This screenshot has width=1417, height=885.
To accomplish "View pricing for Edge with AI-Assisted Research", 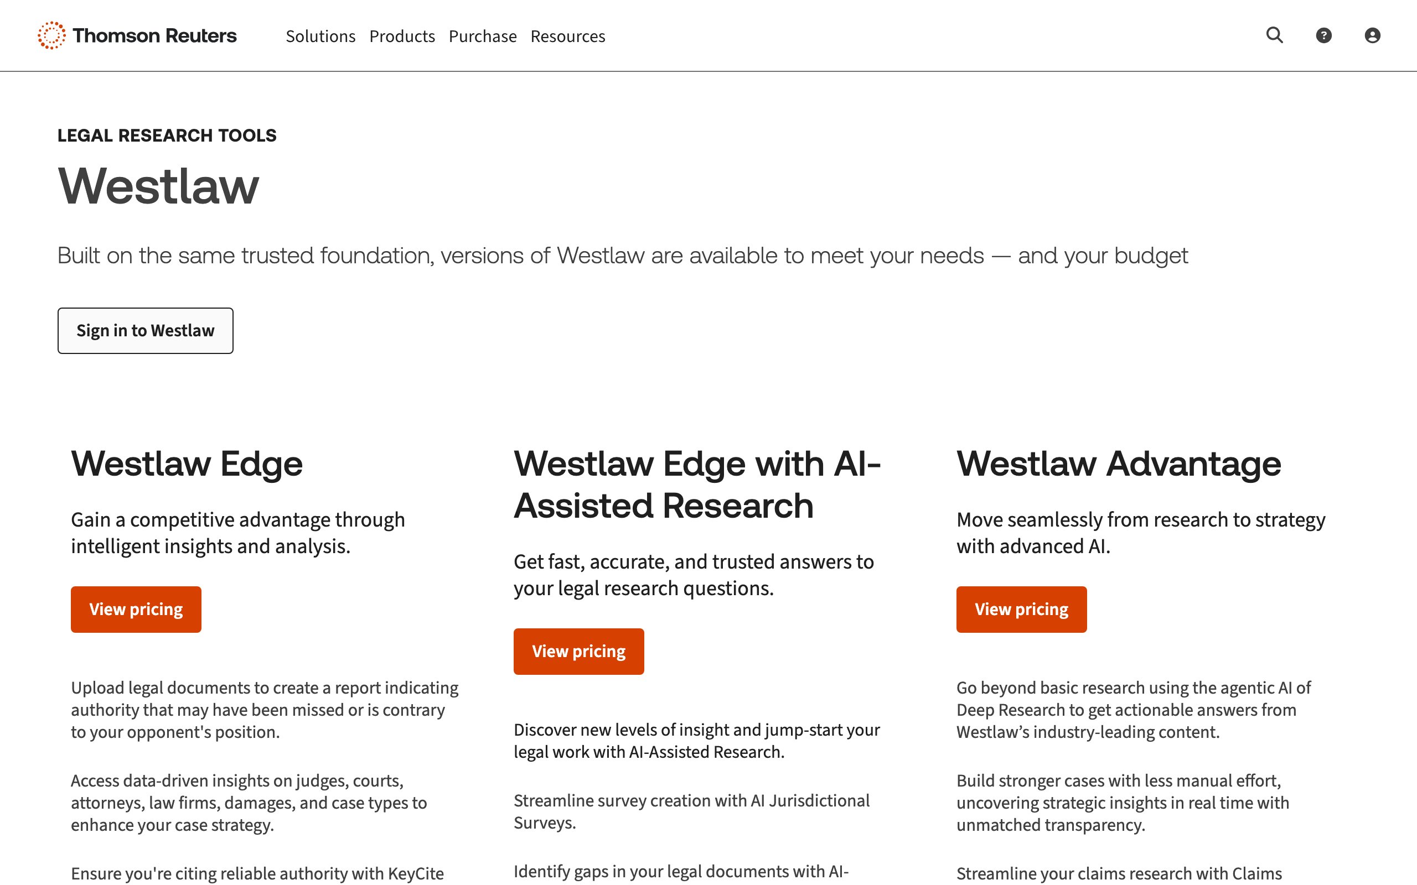I will (x=578, y=652).
